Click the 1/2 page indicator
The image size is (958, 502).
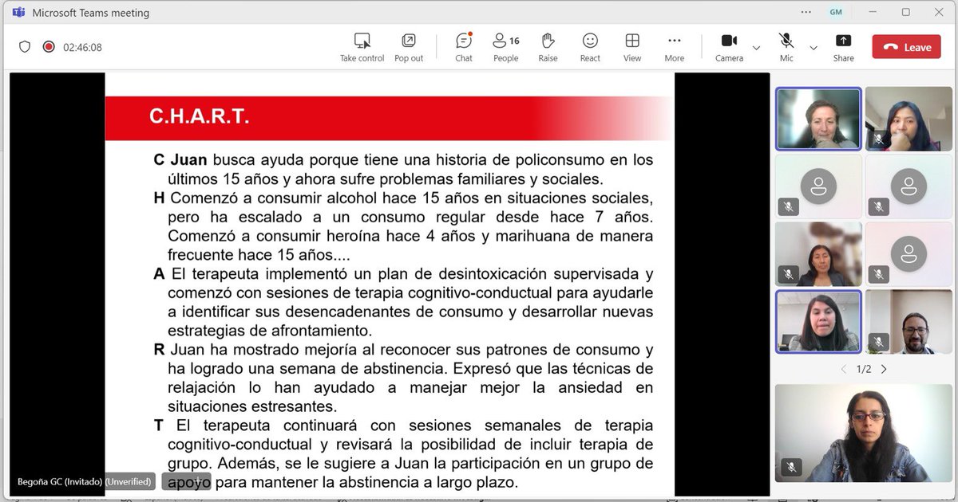coord(864,369)
